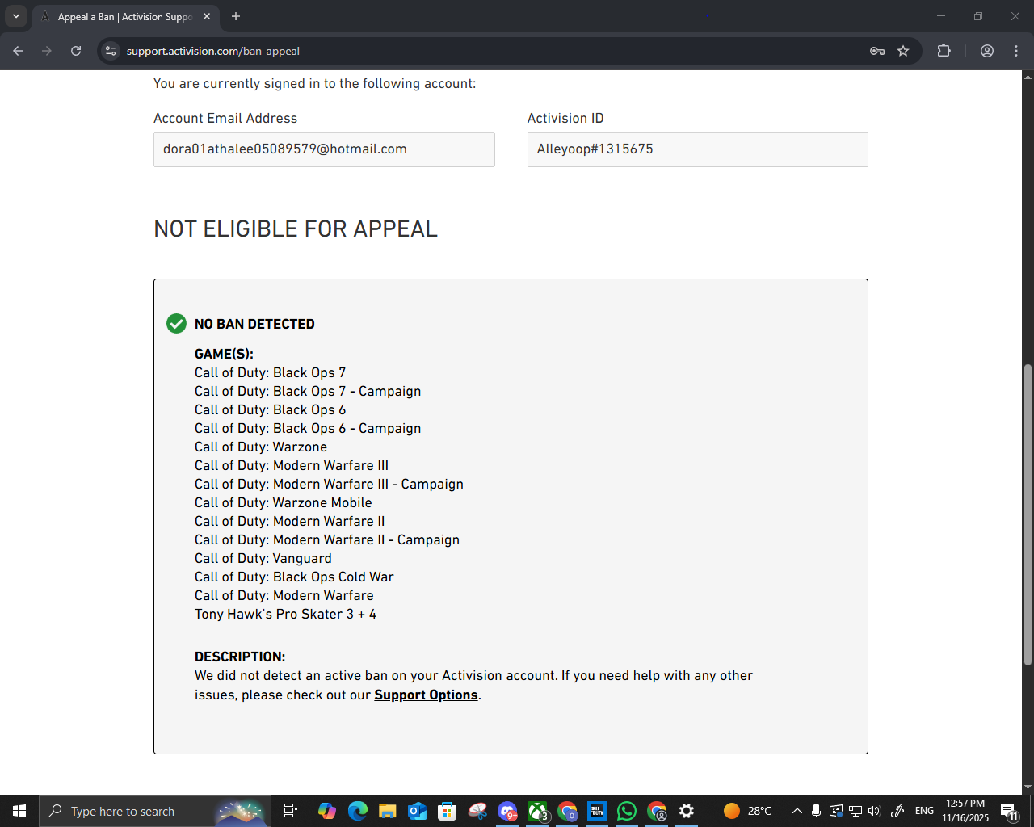Click the page vertical scrollbar thumb
This screenshot has height=827, width=1034.
pos(1028,514)
